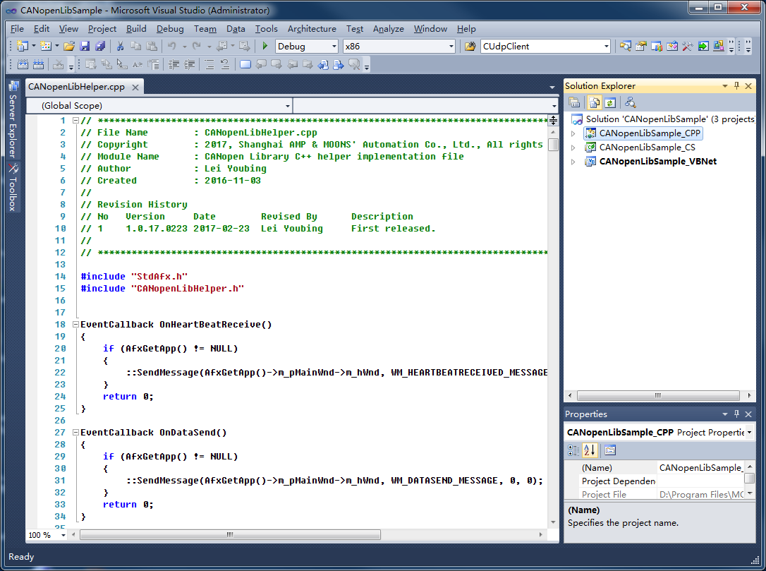Click the Add New Item toolbar icon
Viewport: 766px width, 571px height.
pyautogui.click(x=46, y=47)
